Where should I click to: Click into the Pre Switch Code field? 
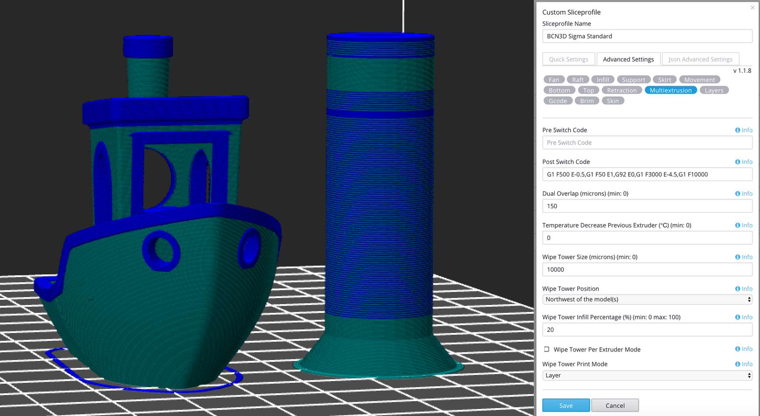pyautogui.click(x=647, y=142)
